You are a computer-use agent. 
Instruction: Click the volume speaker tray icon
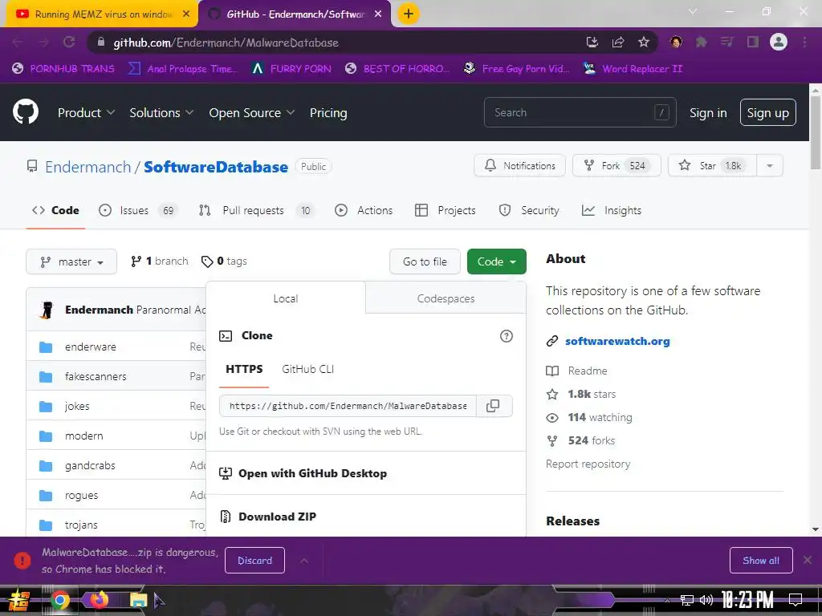(706, 600)
